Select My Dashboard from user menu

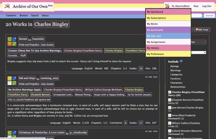(x=168, y=12)
